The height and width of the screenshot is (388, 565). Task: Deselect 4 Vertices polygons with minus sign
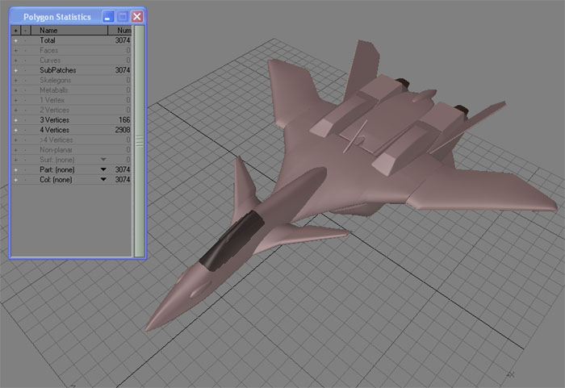tap(25, 130)
